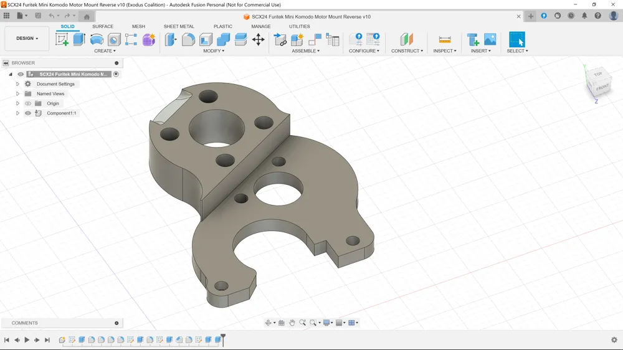623x350 pixels.
Task: Expand Component1:1 node
Action: 17,113
